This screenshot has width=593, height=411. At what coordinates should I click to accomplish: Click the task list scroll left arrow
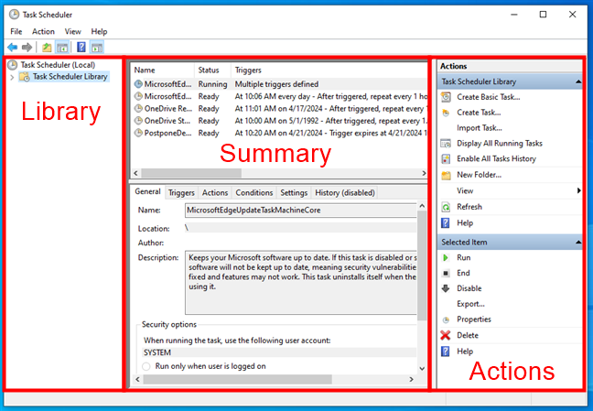(135, 173)
